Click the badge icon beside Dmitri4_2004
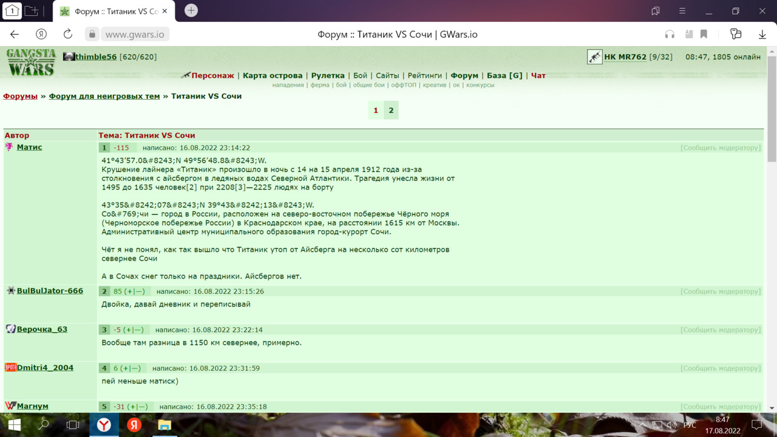The height and width of the screenshot is (437, 777). pos(10,367)
